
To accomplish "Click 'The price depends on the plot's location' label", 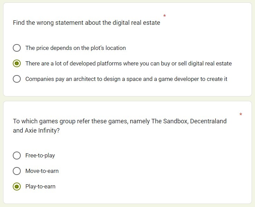I will (x=75, y=48).
